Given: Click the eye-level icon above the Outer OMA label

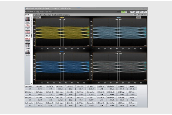Looking at the screenshot, I should click(28, 45).
